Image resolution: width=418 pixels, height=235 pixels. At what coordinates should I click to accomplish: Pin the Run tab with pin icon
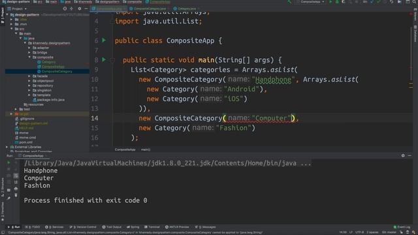(x=8, y=198)
